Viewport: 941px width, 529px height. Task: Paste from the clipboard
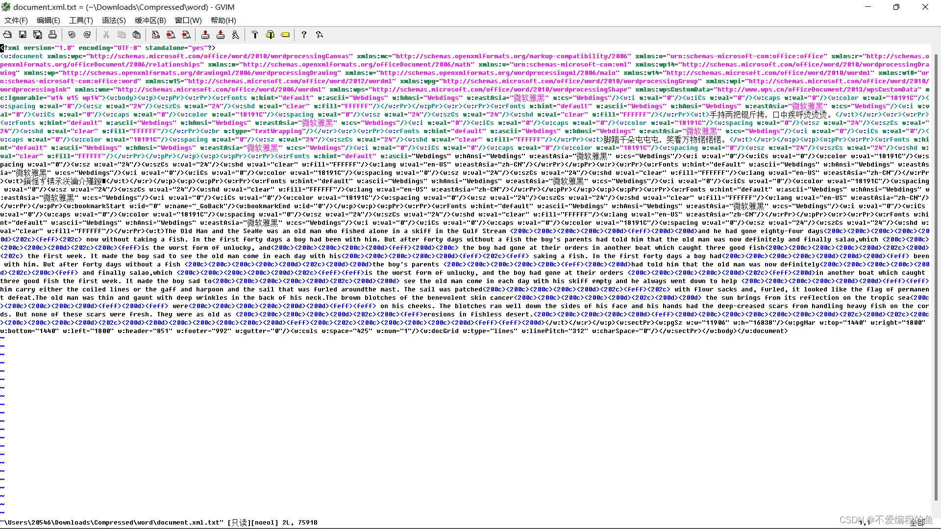(136, 34)
